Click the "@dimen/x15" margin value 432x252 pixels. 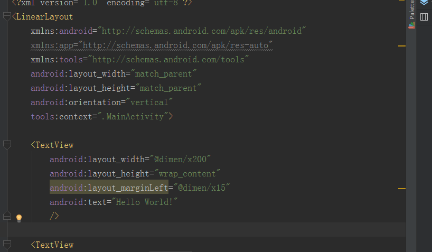tap(202, 188)
